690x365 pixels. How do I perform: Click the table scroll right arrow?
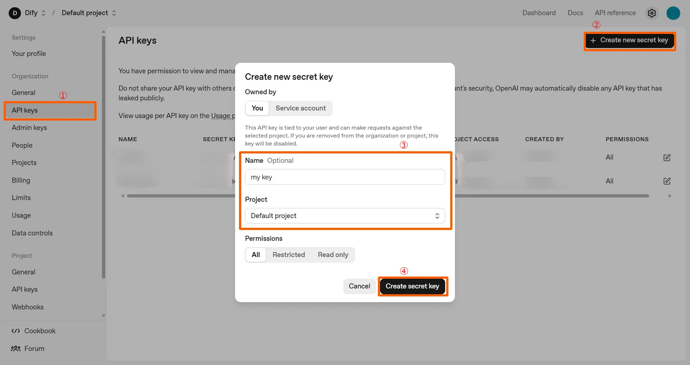click(670, 196)
